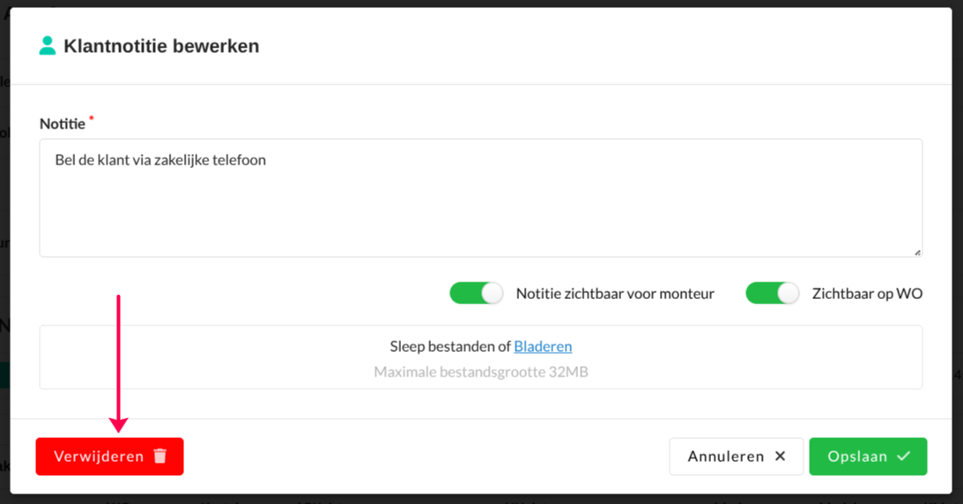Click the checkmark icon beside Opslaan

tap(903, 457)
